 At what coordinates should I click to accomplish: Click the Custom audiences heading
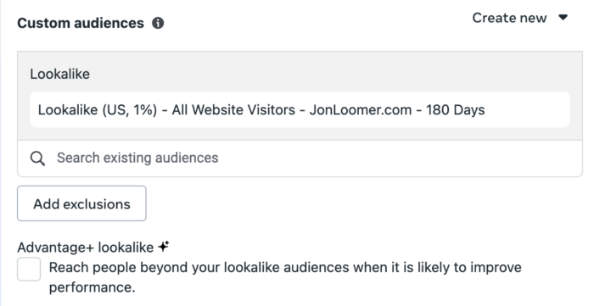pyautogui.click(x=81, y=23)
